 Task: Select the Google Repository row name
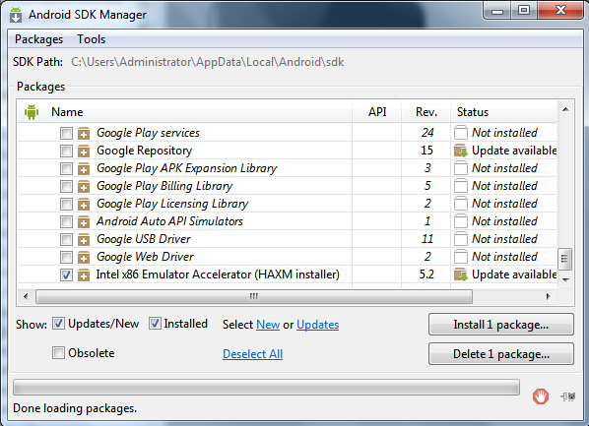144,151
